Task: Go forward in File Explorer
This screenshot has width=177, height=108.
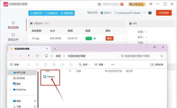Action: (x=20, y=56)
